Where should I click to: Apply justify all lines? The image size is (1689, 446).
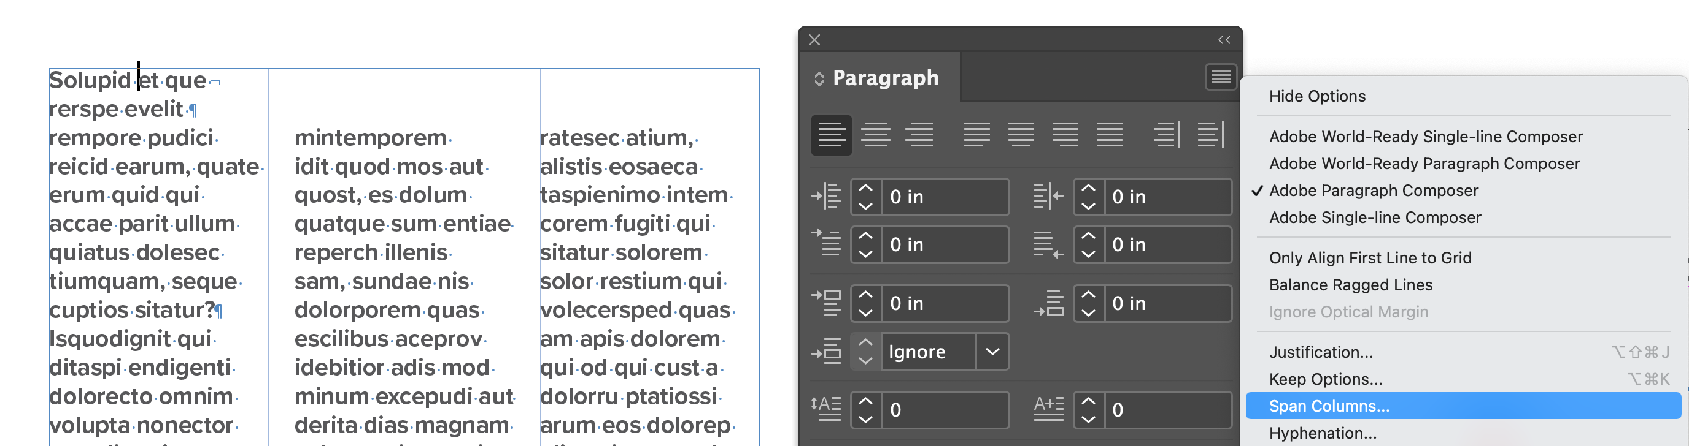[x=1110, y=134]
